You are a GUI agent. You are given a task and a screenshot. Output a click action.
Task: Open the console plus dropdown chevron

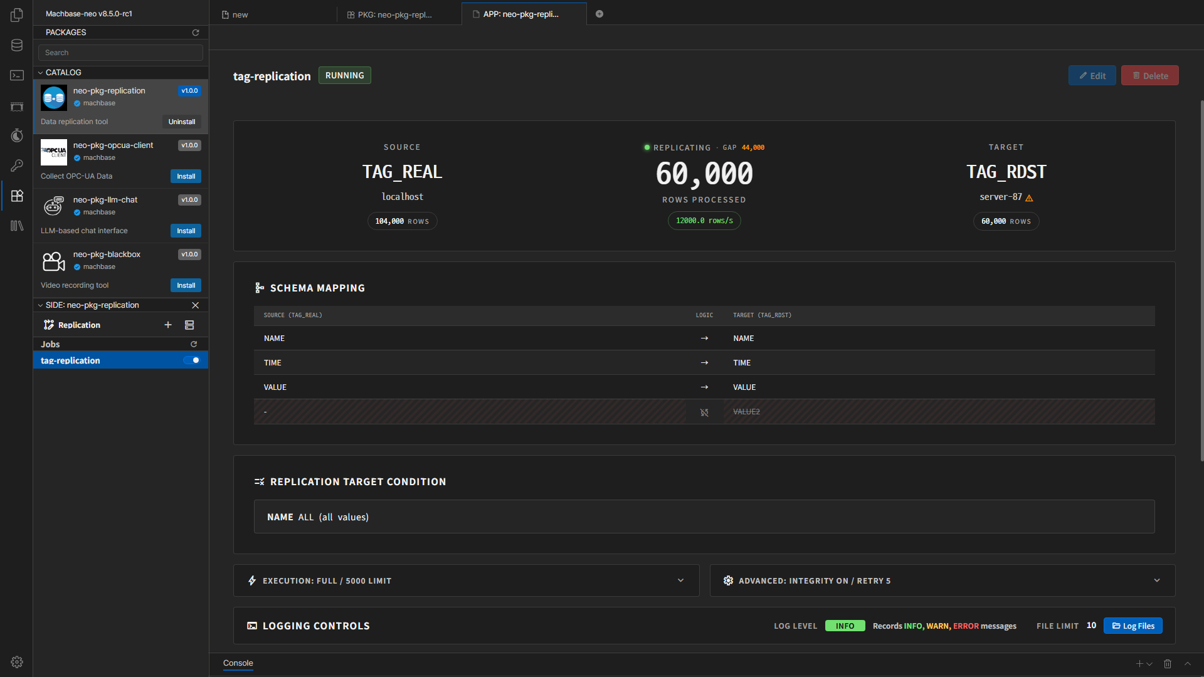click(1149, 664)
